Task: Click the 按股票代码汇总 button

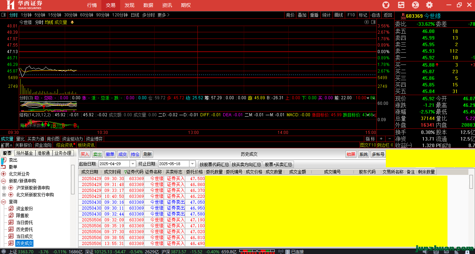Action: [214, 164]
